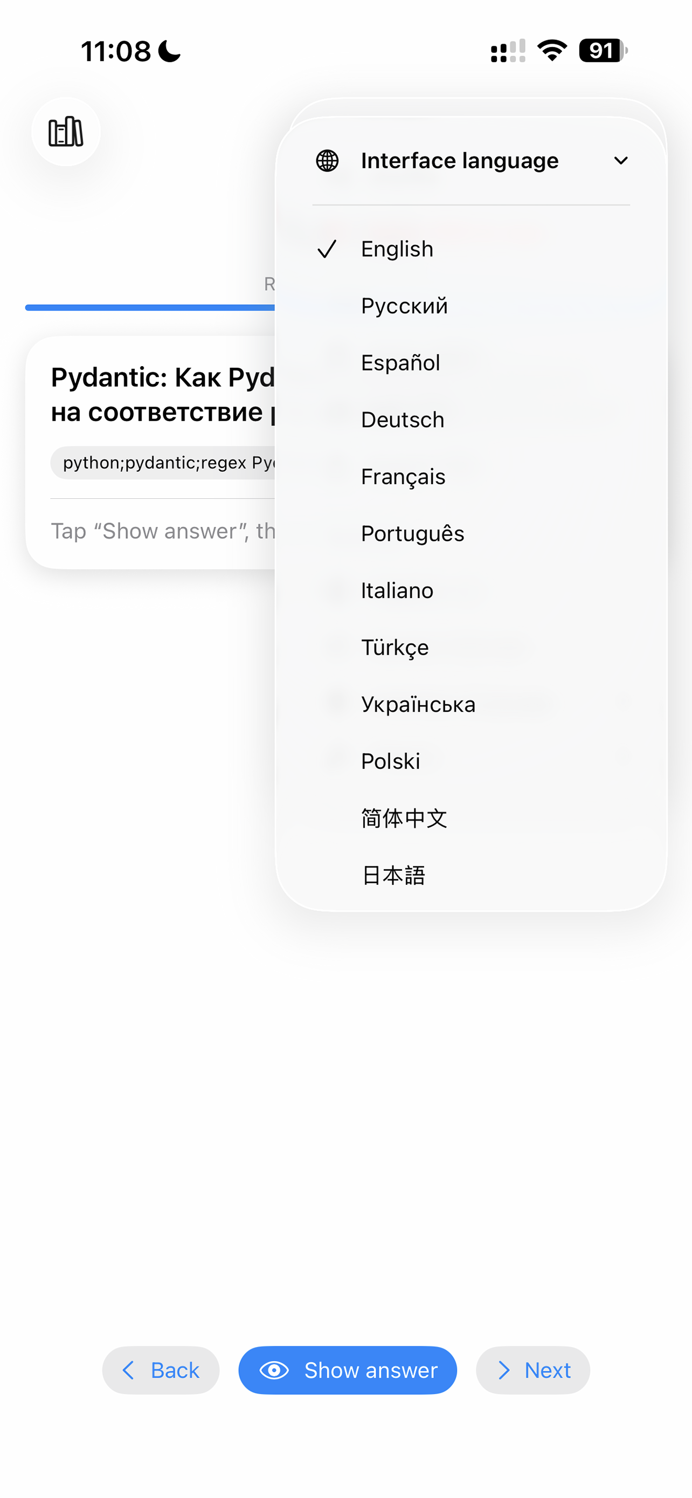Open the library books icon
692x1498 pixels.
[x=66, y=132]
